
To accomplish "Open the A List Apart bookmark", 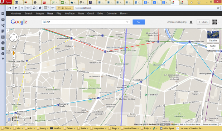I will pos(167,128).
